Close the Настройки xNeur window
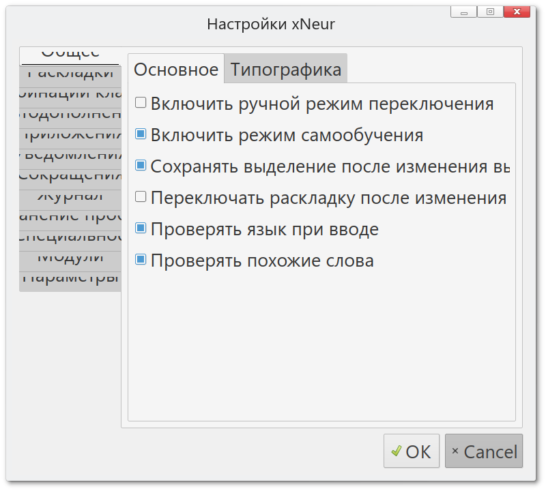The width and height of the screenshot is (546, 491). 517,12
